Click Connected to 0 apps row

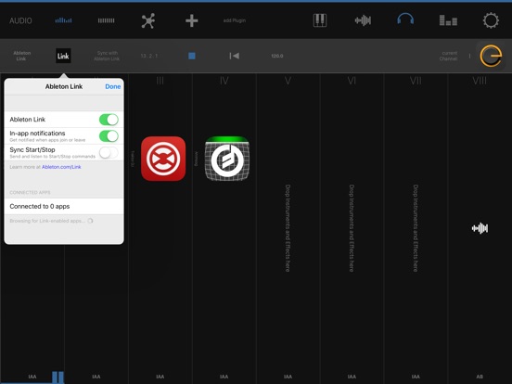64,206
